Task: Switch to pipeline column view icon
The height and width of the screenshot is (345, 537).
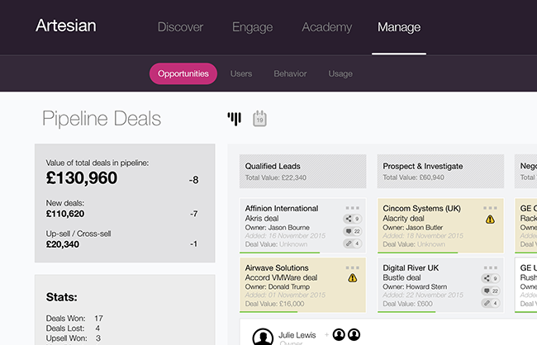Action: coord(235,119)
